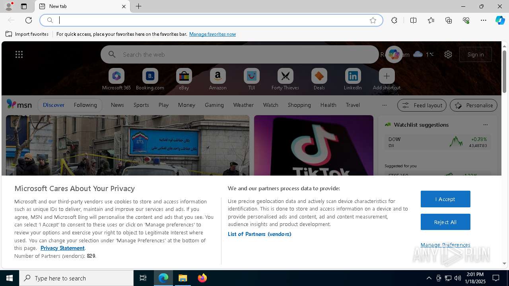Open the Booking.com shortcut tile

(x=150, y=79)
